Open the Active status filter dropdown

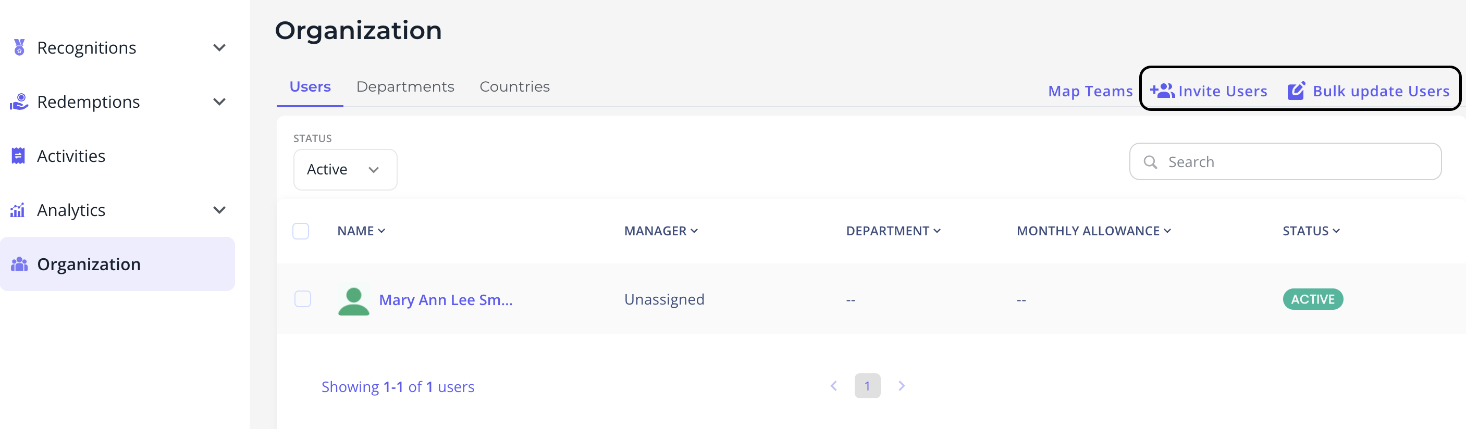[x=346, y=169]
